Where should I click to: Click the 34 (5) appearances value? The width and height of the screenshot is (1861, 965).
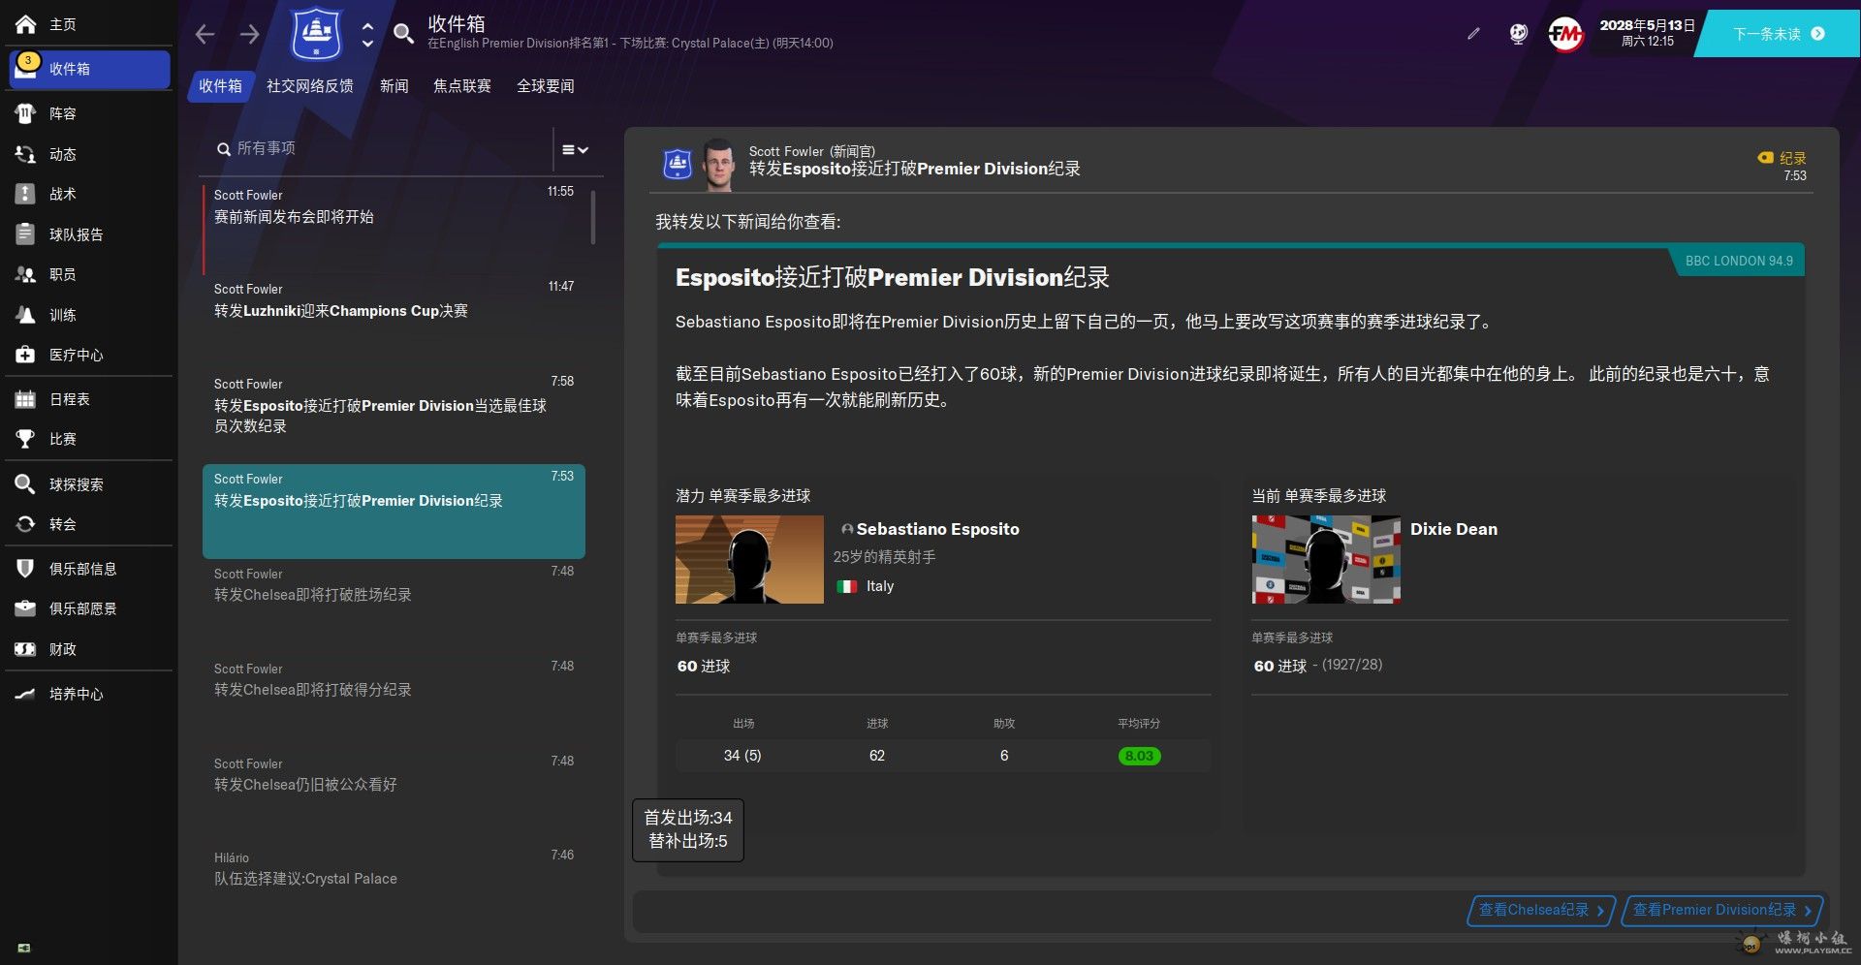point(742,756)
